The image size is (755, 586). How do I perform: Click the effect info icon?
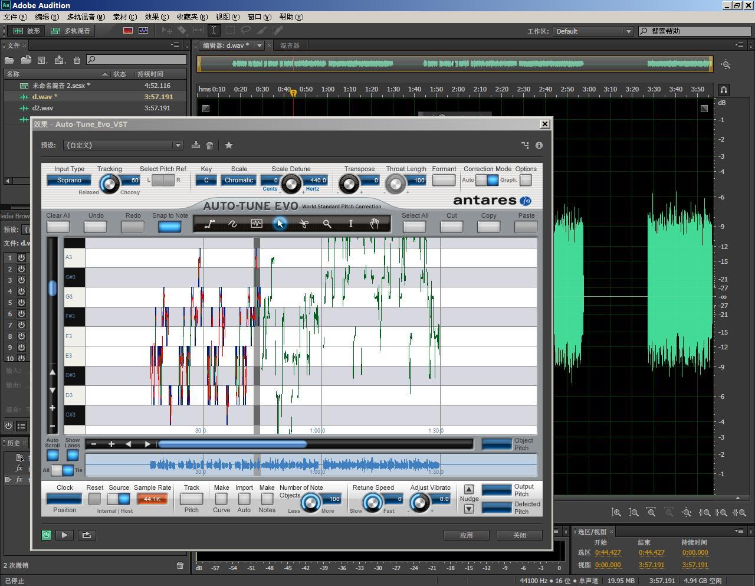[539, 145]
